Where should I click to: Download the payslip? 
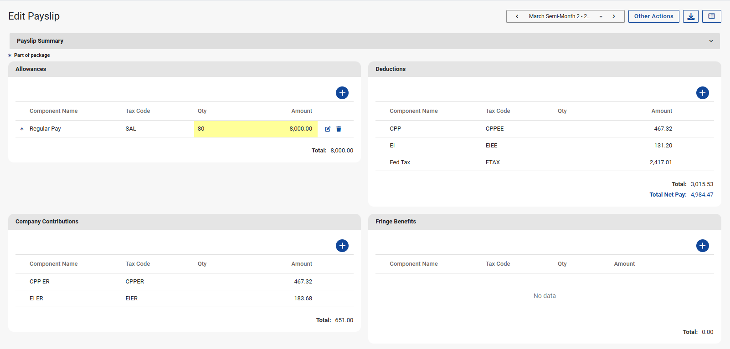point(690,16)
